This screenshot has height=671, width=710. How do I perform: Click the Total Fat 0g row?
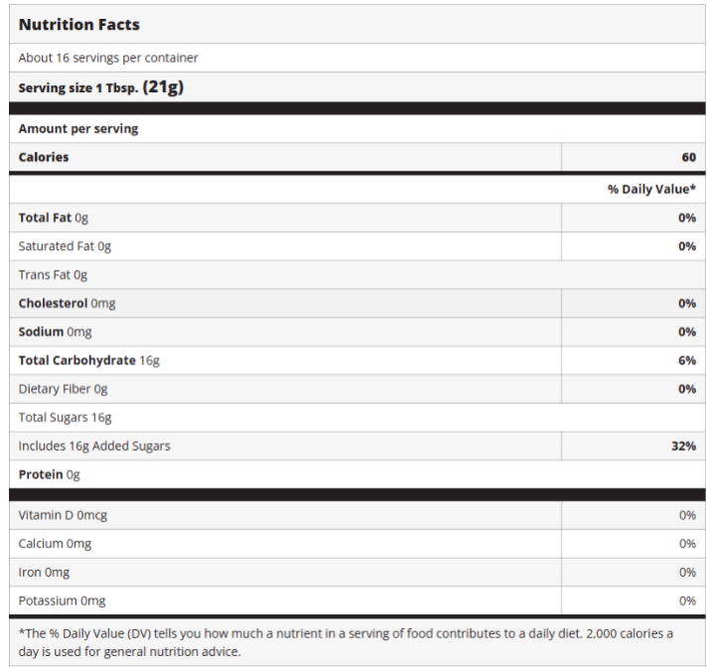pos(54,217)
